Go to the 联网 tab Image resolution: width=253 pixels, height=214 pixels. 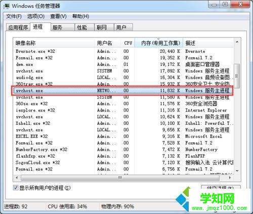104,27
